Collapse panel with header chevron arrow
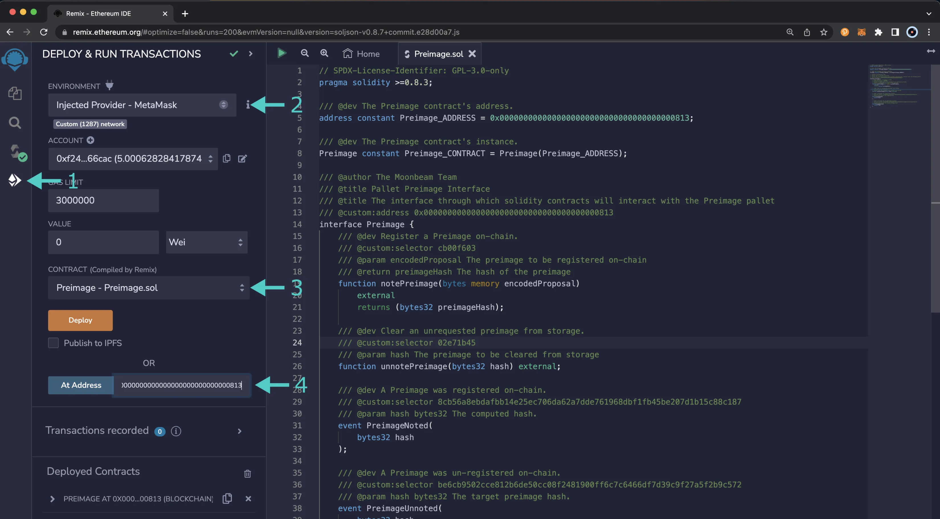 (x=251, y=54)
